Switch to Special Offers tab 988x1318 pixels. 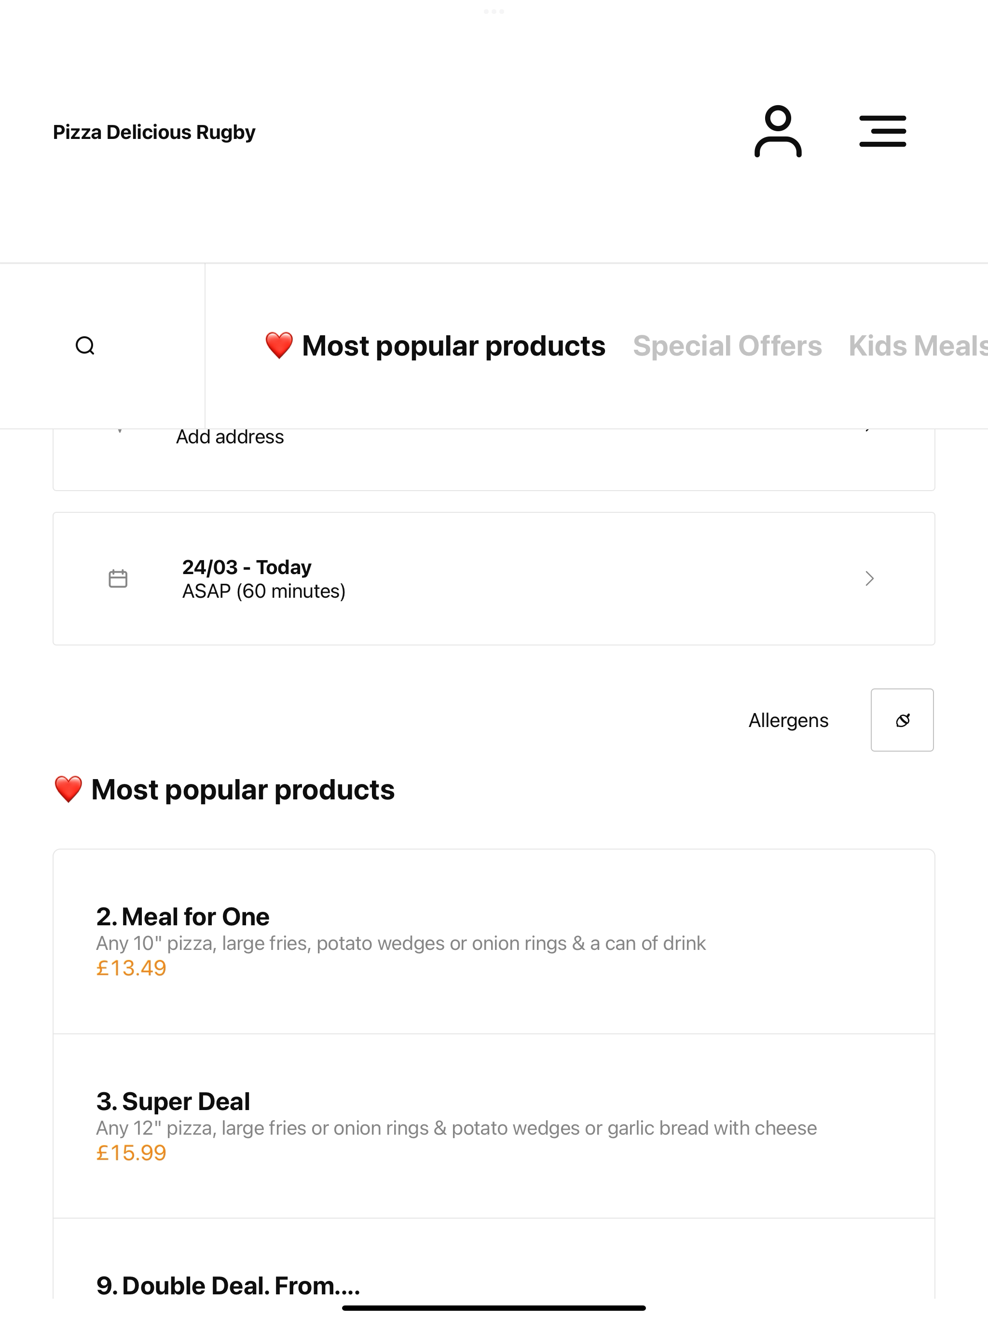[x=727, y=346]
